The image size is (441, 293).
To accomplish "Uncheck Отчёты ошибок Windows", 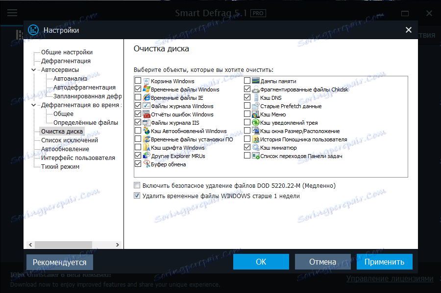I will 137,114.
